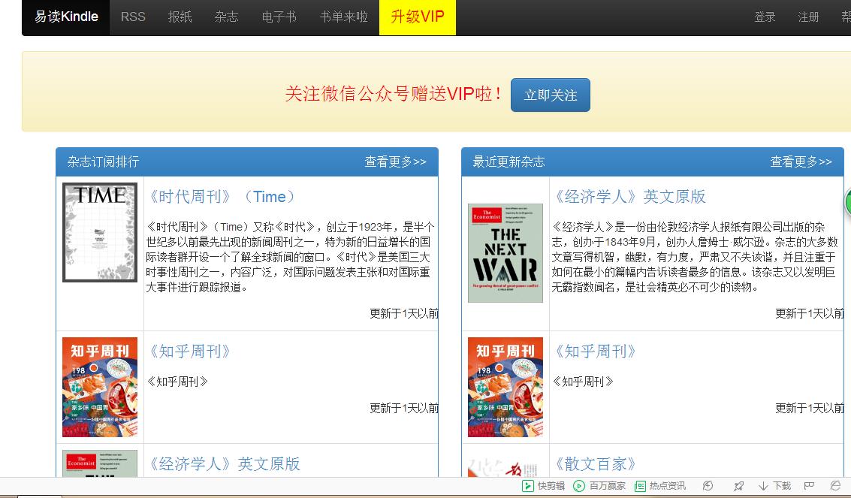Open 《经济学人》英文原版 in recently updated

(x=631, y=197)
